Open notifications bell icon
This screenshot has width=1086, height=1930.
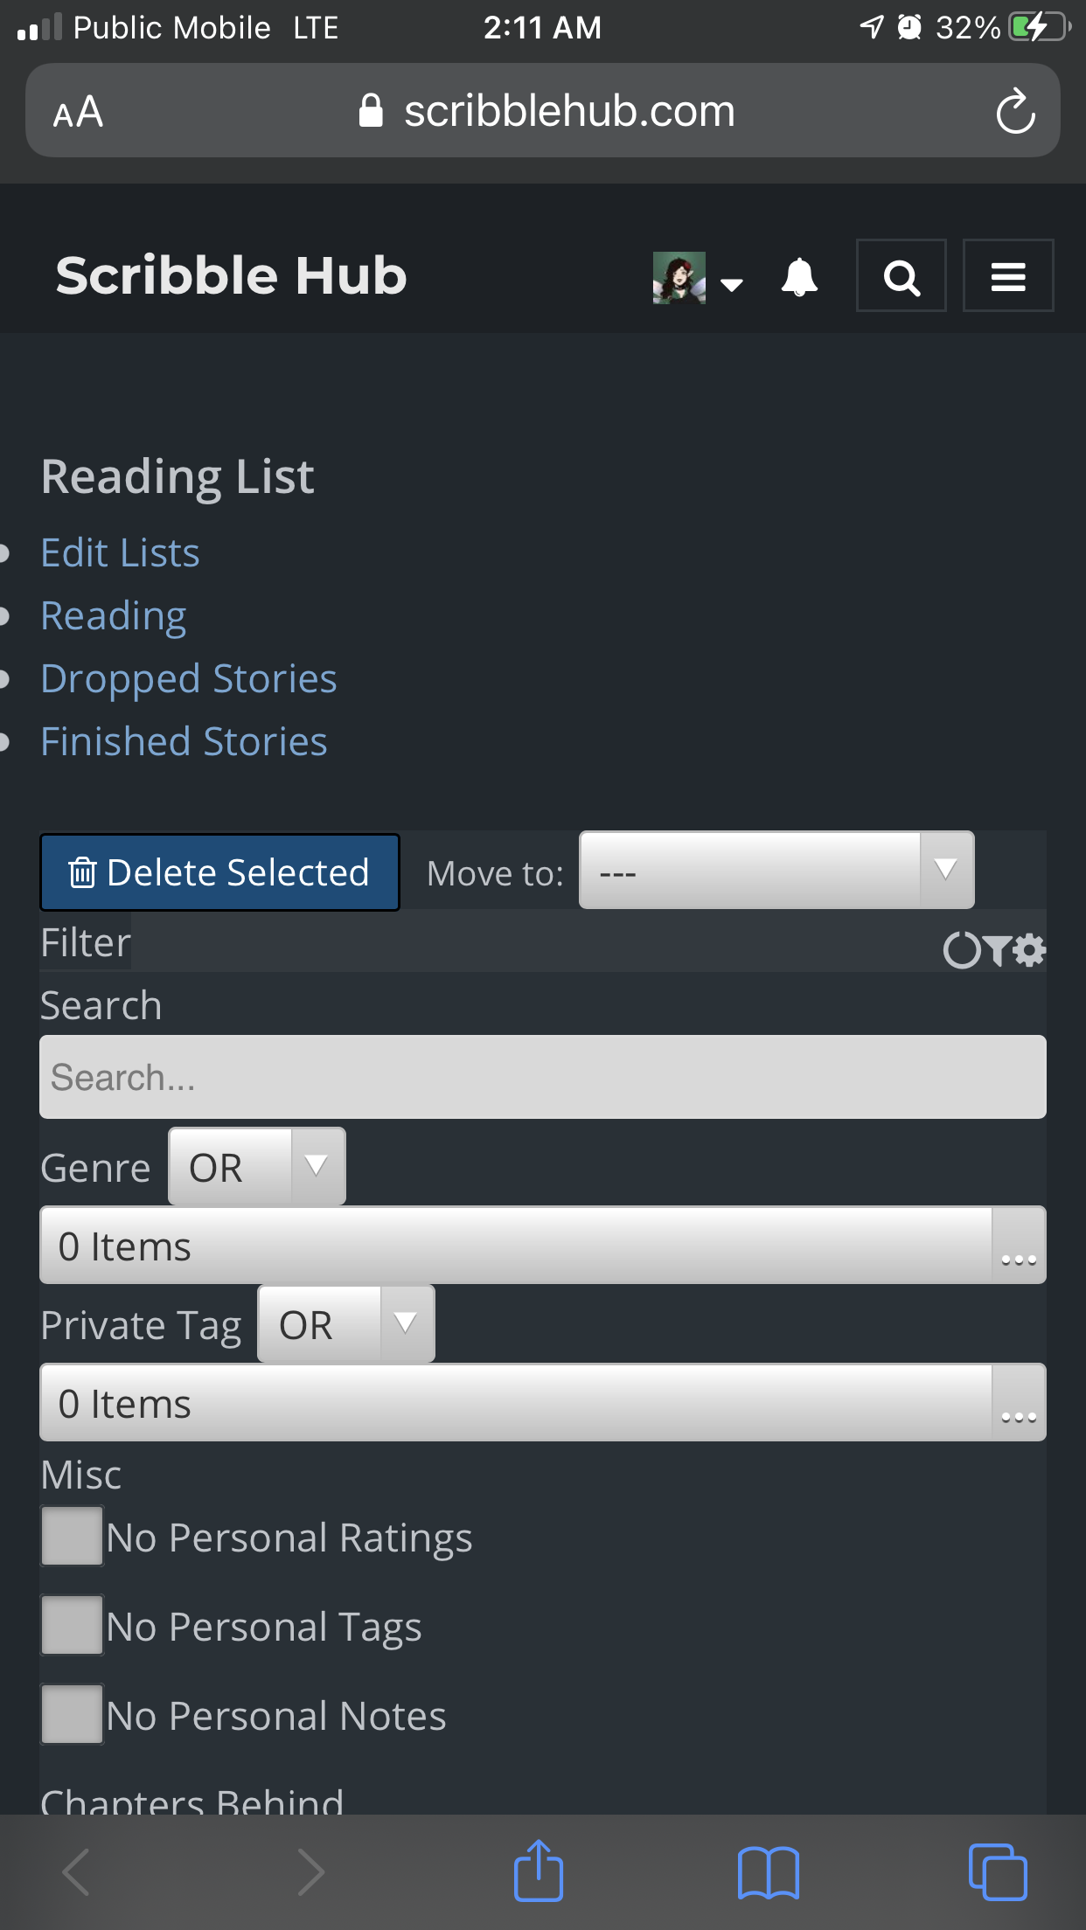pyautogui.click(x=798, y=278)
